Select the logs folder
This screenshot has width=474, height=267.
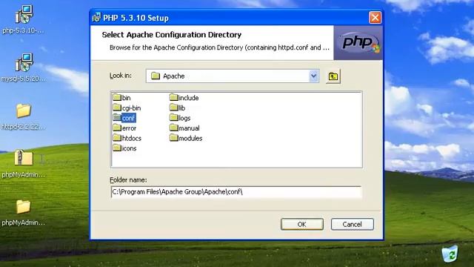[x=180, y=118]
